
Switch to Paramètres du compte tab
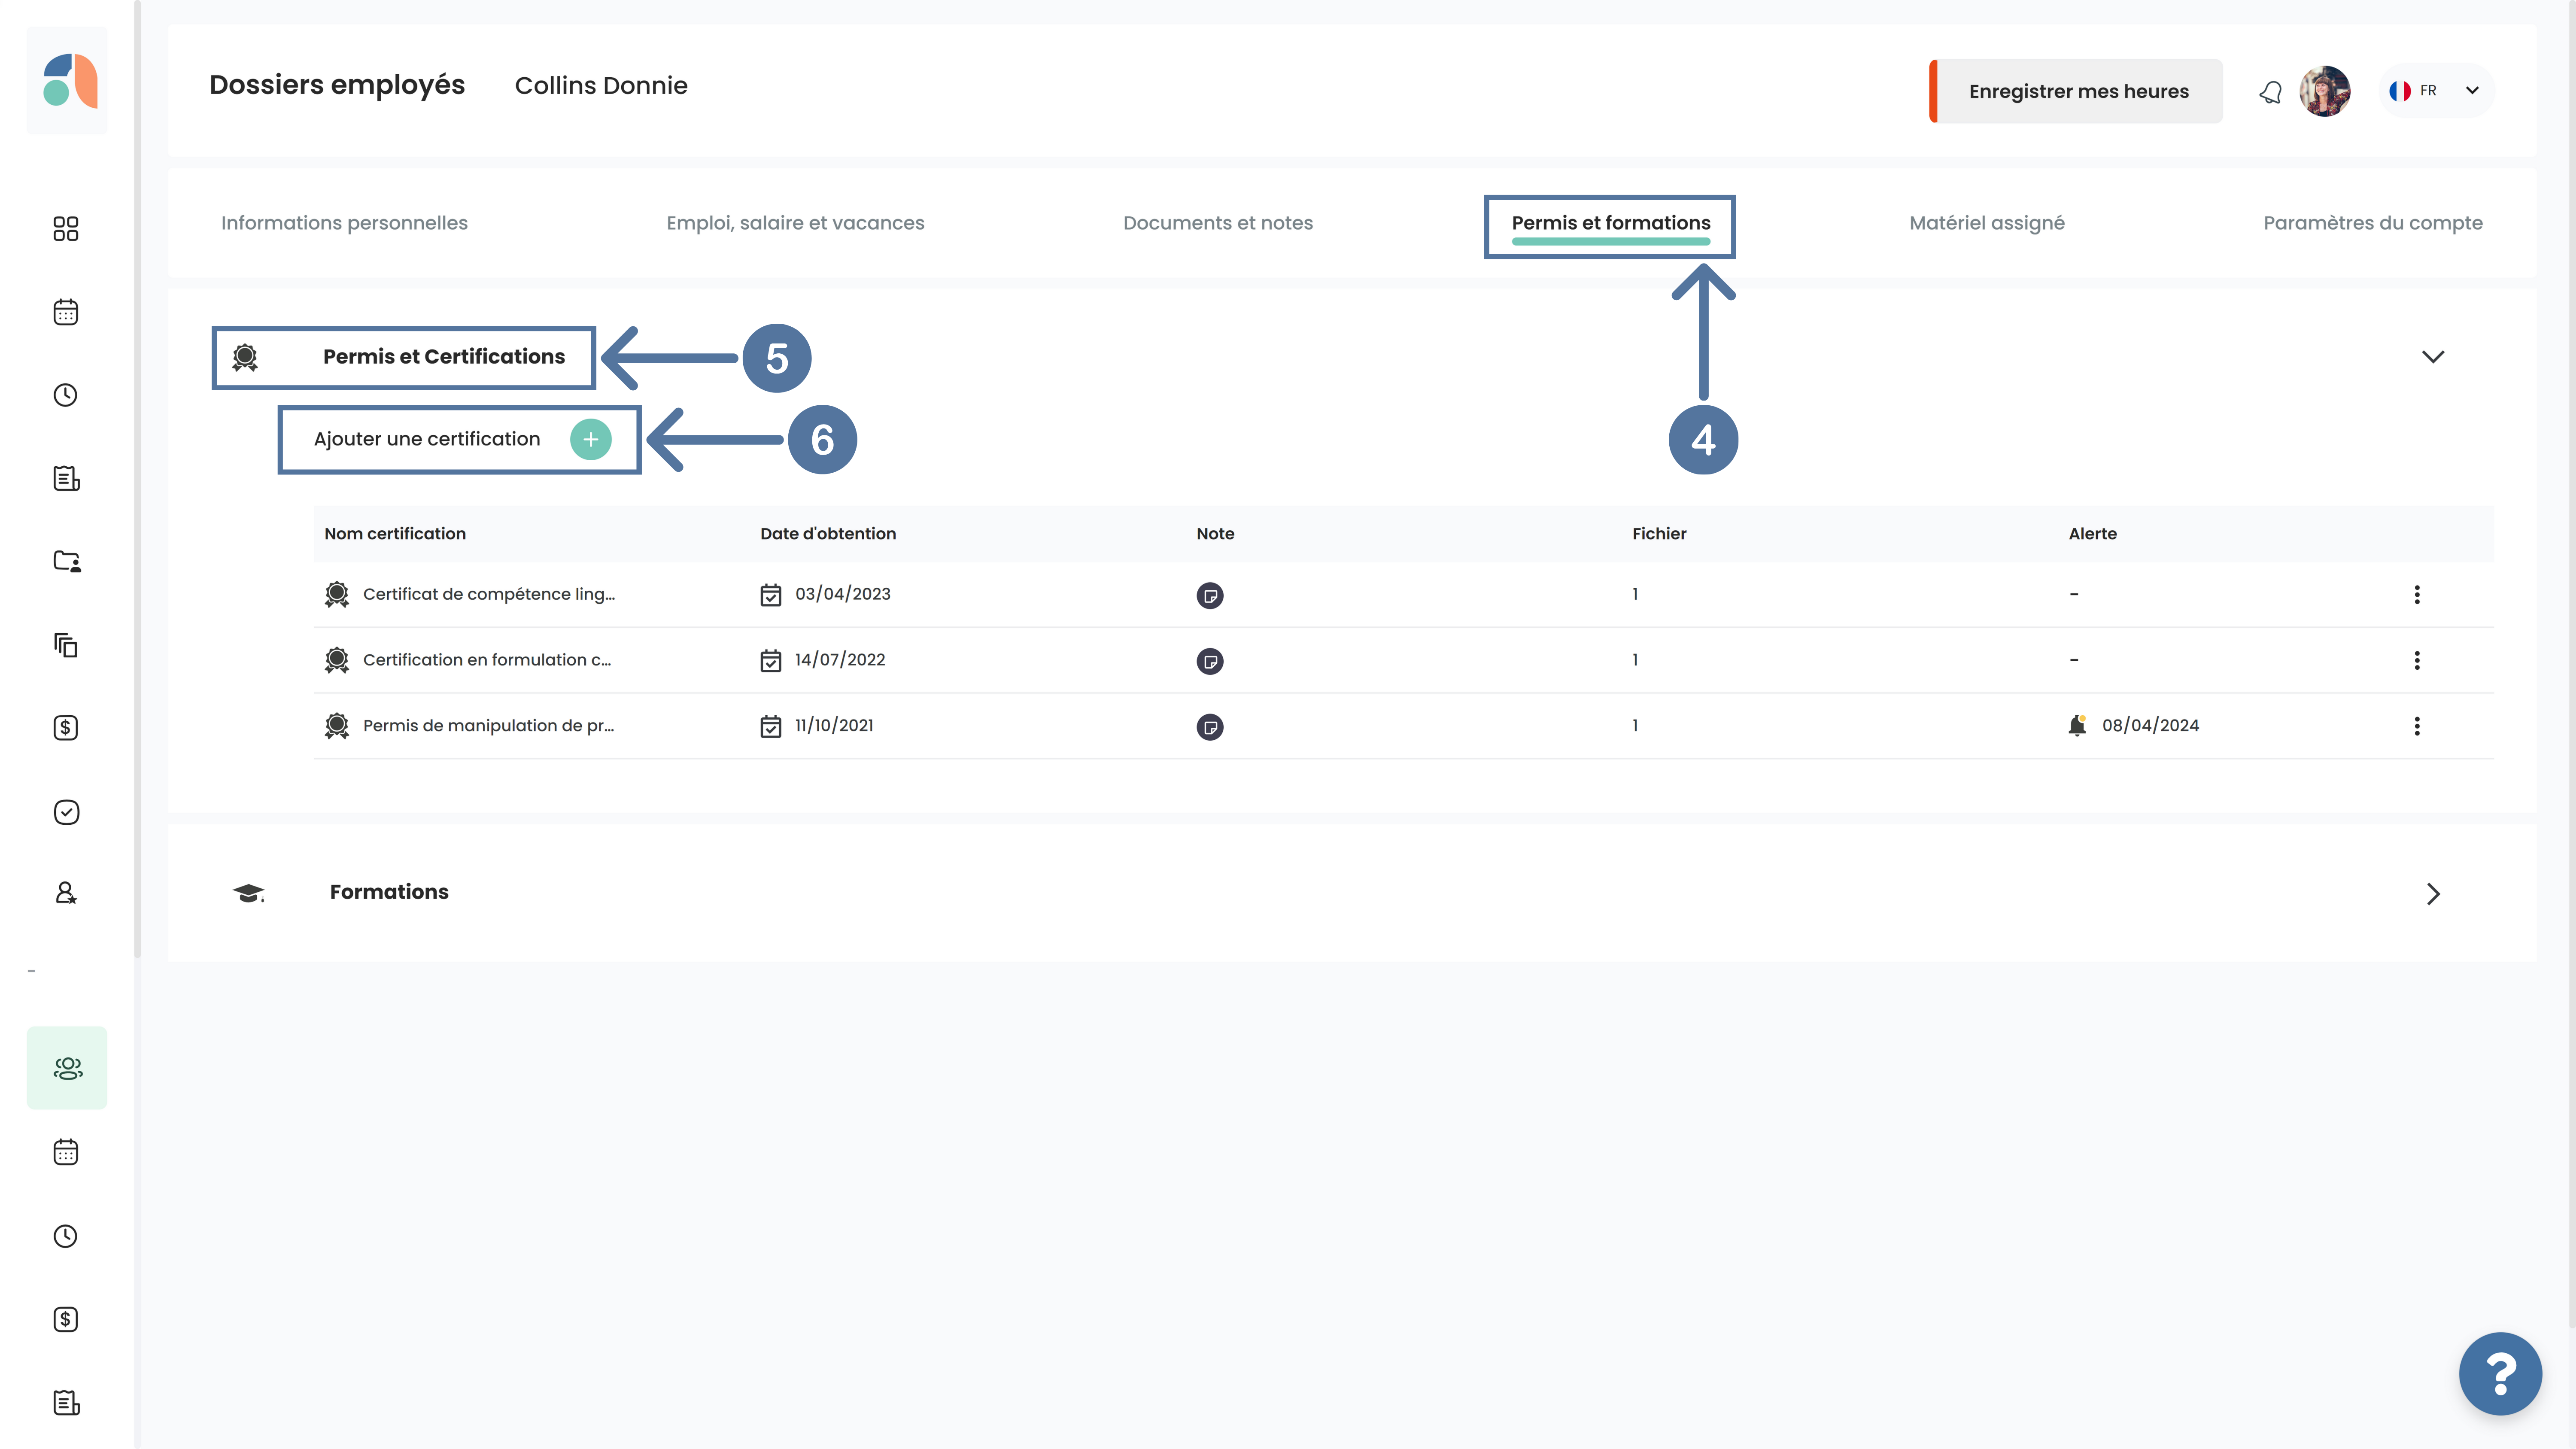2372,223
